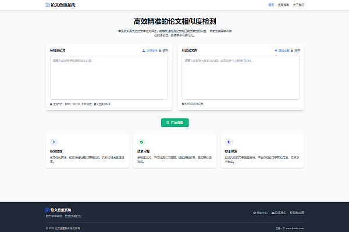Click the document logo icon in header
The height and width of the screenshot is (232, 349).
point(47,5)
